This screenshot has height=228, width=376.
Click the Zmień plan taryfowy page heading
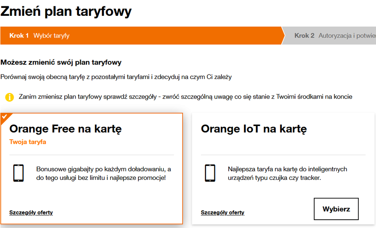(x=66, y=11)
